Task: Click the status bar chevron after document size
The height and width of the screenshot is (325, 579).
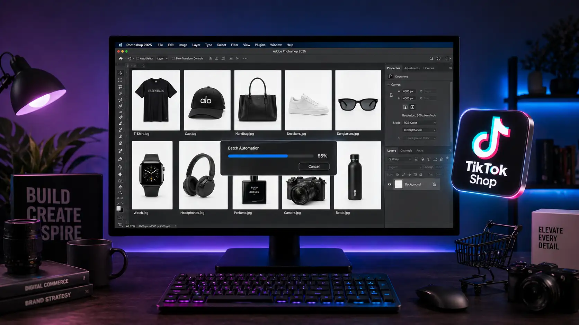Action: [176, 226]
